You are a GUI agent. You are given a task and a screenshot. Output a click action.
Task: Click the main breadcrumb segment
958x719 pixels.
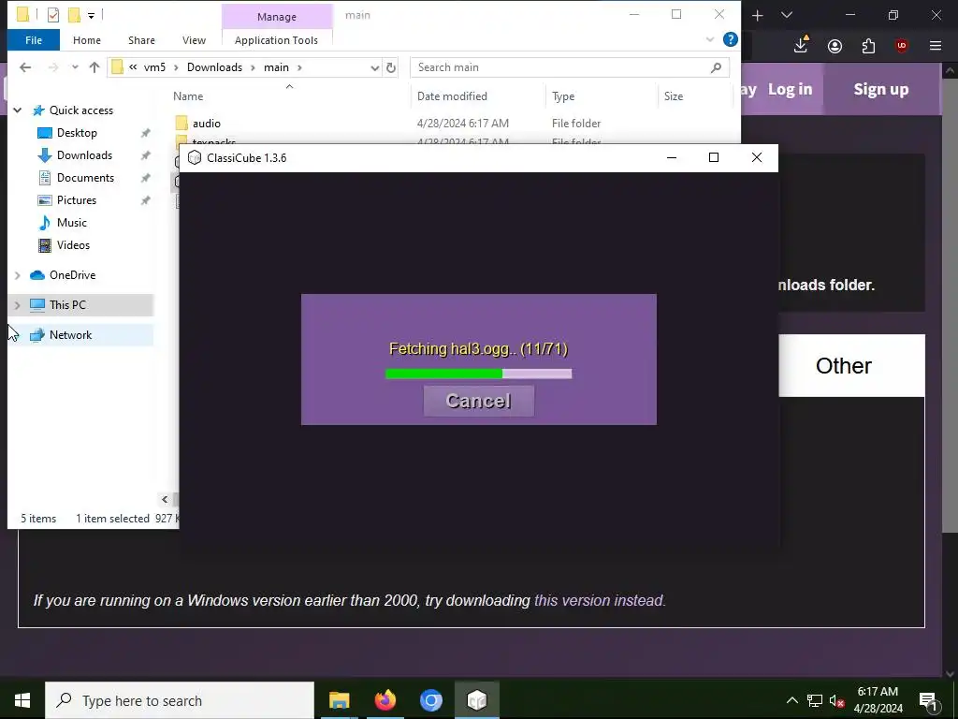point(276,67)
